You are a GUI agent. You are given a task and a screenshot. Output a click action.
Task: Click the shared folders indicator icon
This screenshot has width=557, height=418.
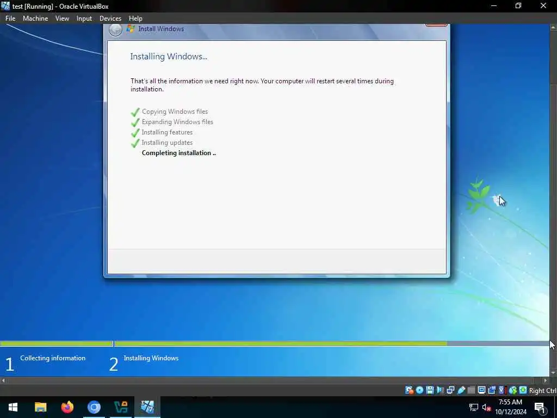click(472, 390)
